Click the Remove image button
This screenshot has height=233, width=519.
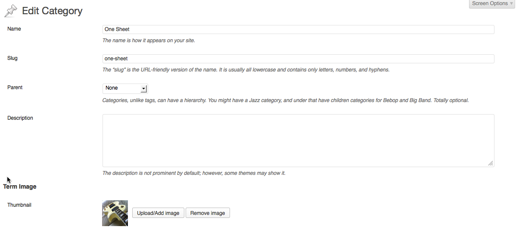(208, 213)
